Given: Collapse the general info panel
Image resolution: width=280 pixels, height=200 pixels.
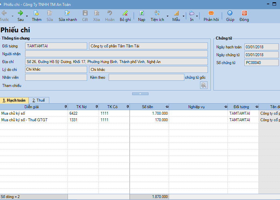Looking at the screenshot, I should click(x=140, y=94).
